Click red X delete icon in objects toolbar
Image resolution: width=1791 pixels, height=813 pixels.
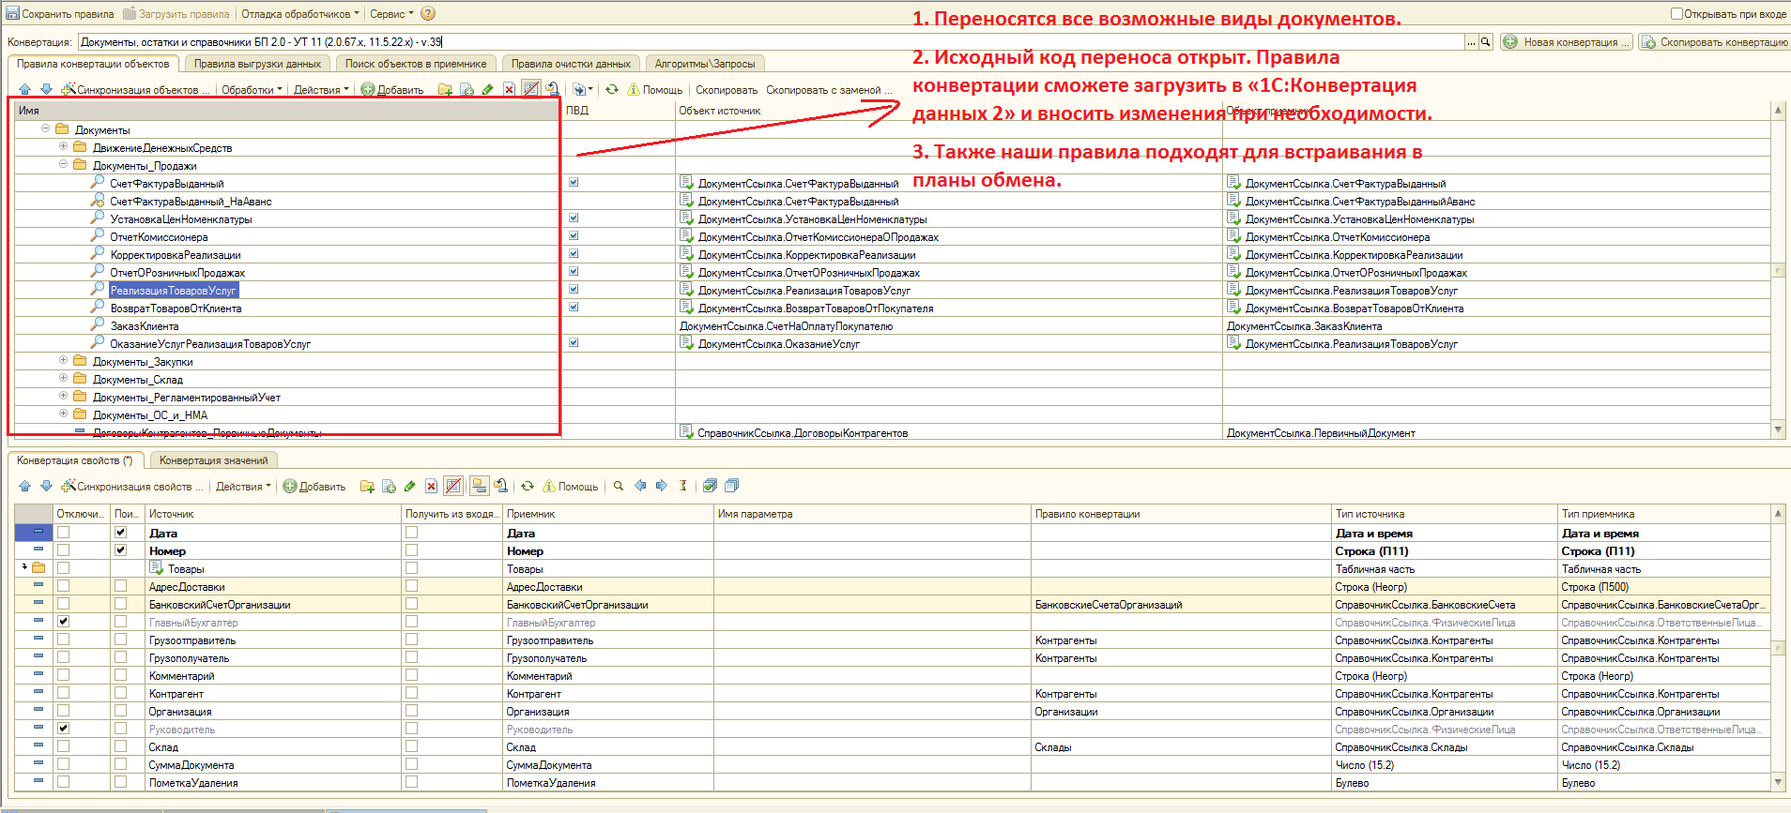[x=509, y=90]
